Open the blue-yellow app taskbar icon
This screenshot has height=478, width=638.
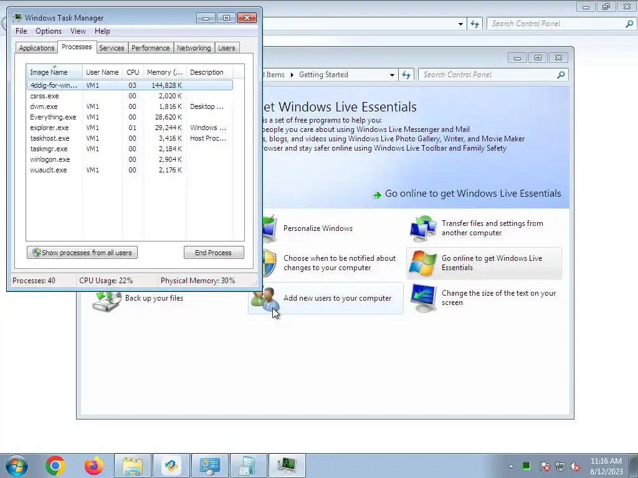click(x=171, y=466)
